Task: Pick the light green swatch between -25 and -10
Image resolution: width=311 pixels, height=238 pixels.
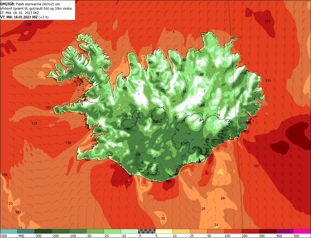Action: click(x=112, y=231)
